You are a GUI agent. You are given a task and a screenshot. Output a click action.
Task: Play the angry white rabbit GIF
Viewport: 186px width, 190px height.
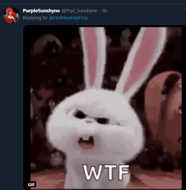pos(105,108)
